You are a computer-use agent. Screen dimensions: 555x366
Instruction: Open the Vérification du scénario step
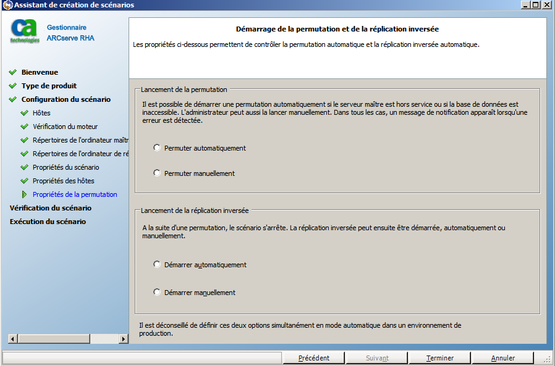(x=51, y=208)
